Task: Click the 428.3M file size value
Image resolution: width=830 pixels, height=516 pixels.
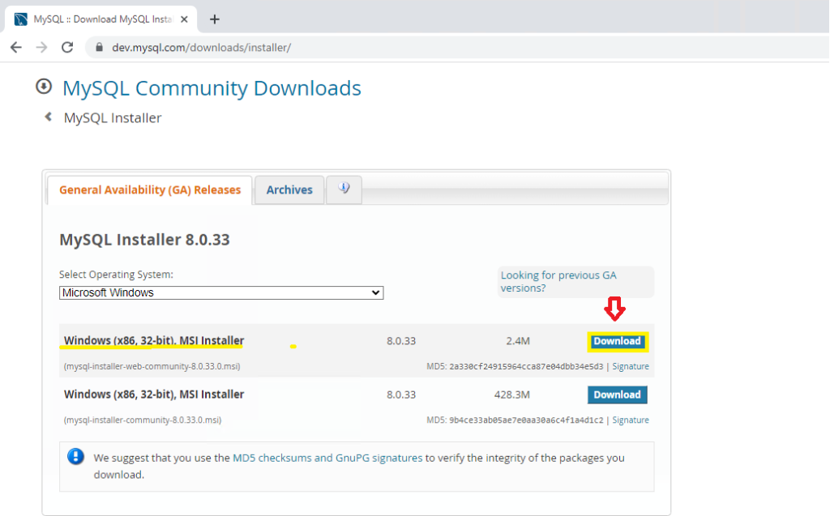Action: [x=512, y=394]
